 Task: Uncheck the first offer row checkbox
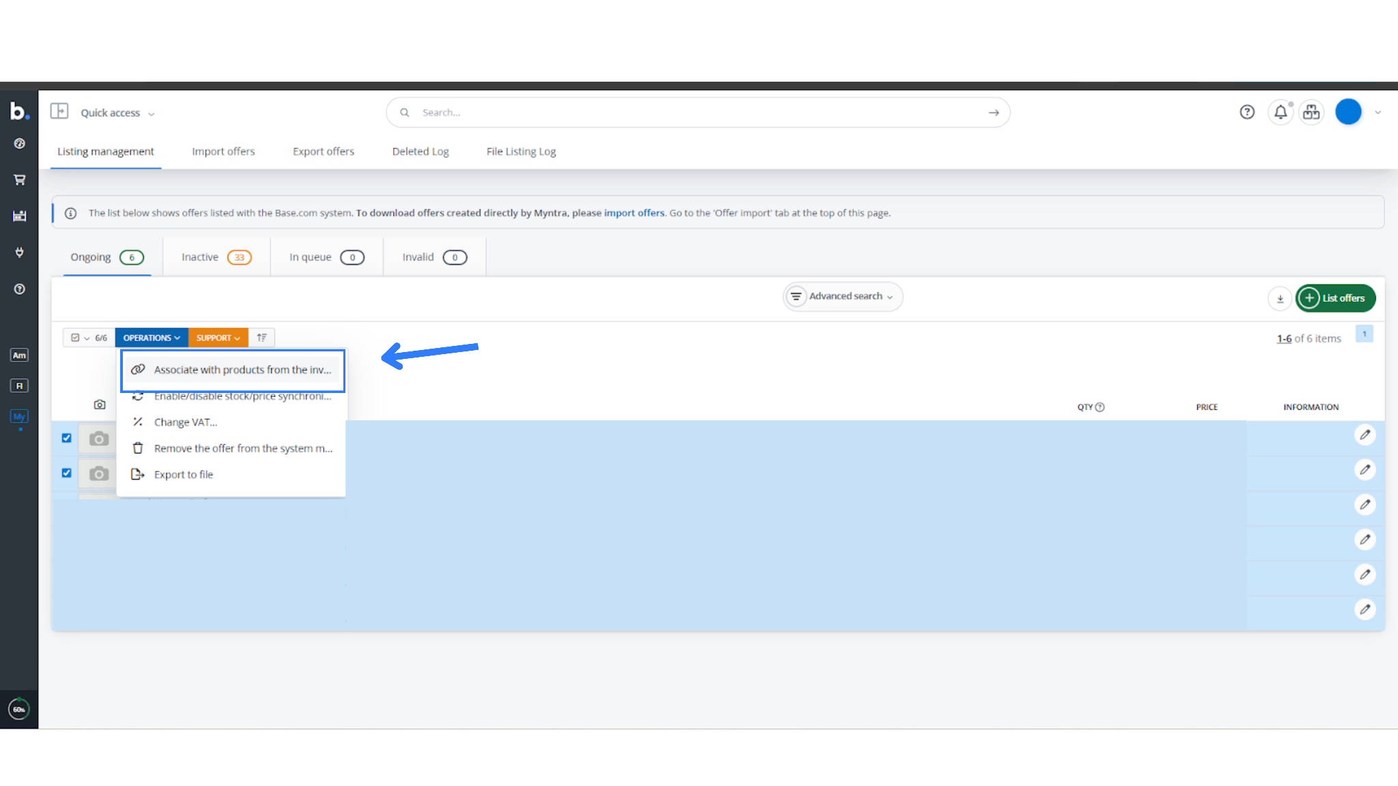pyautogui.click(x=66, y=438)
